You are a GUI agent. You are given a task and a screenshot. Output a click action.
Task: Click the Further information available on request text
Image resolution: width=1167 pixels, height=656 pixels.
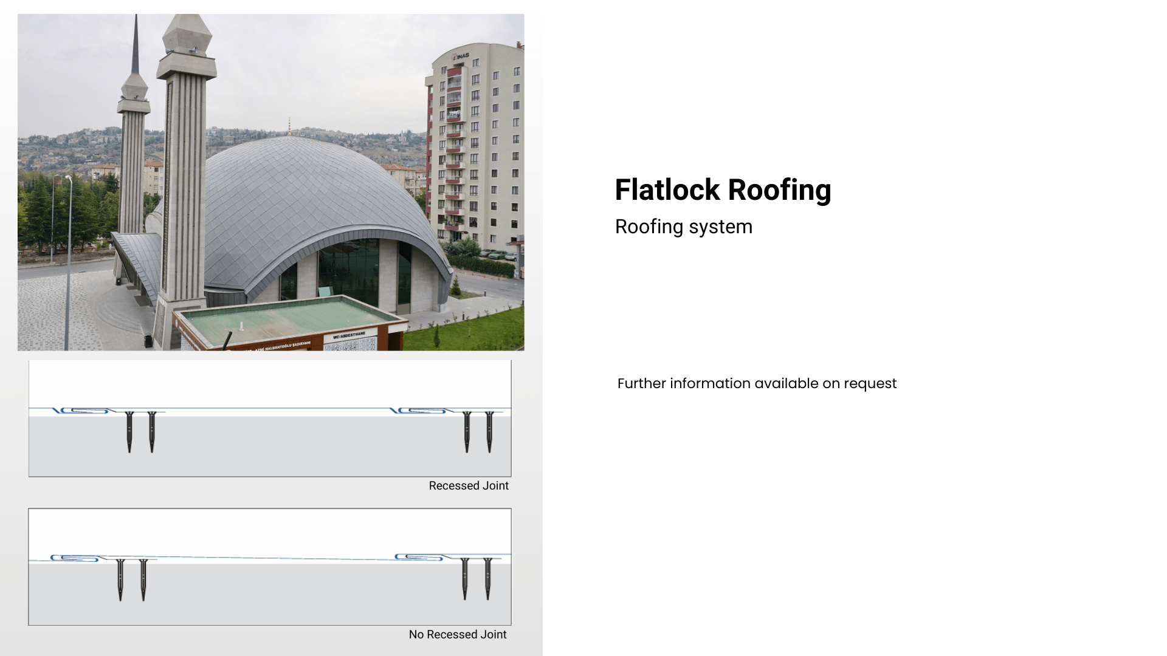pos(756,383)
